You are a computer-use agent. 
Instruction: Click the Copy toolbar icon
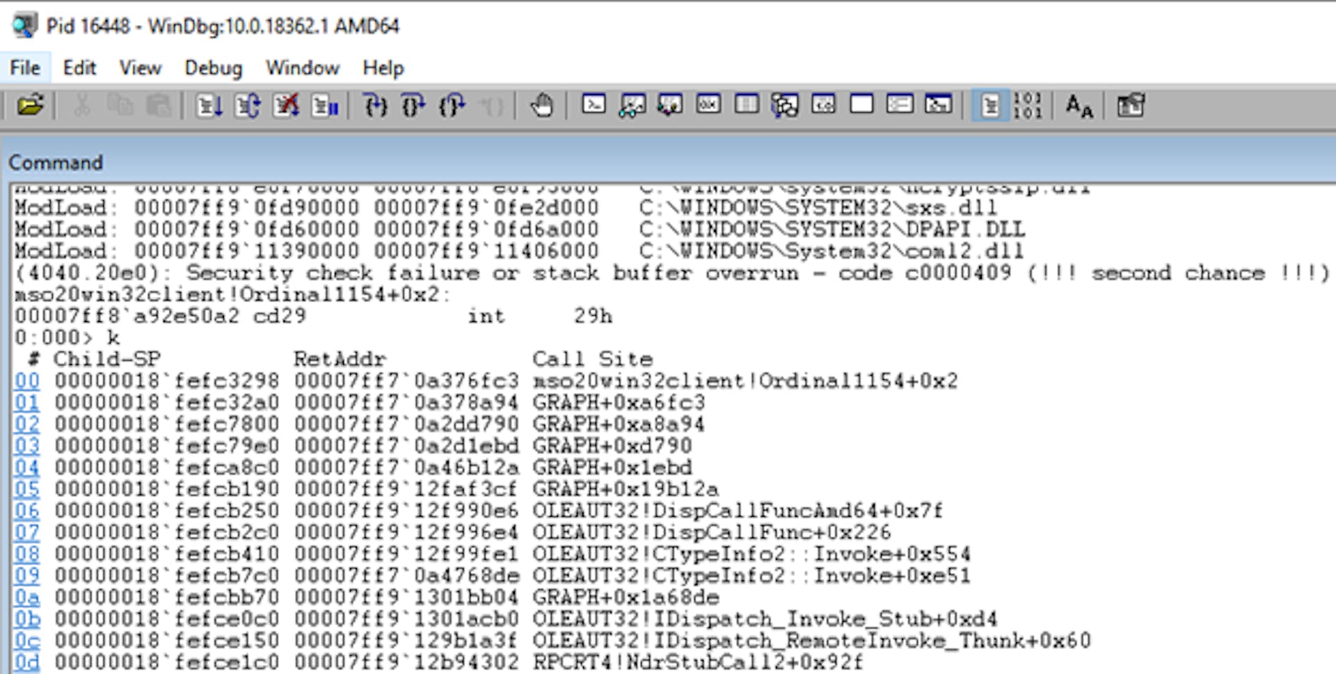click(120, 106)
